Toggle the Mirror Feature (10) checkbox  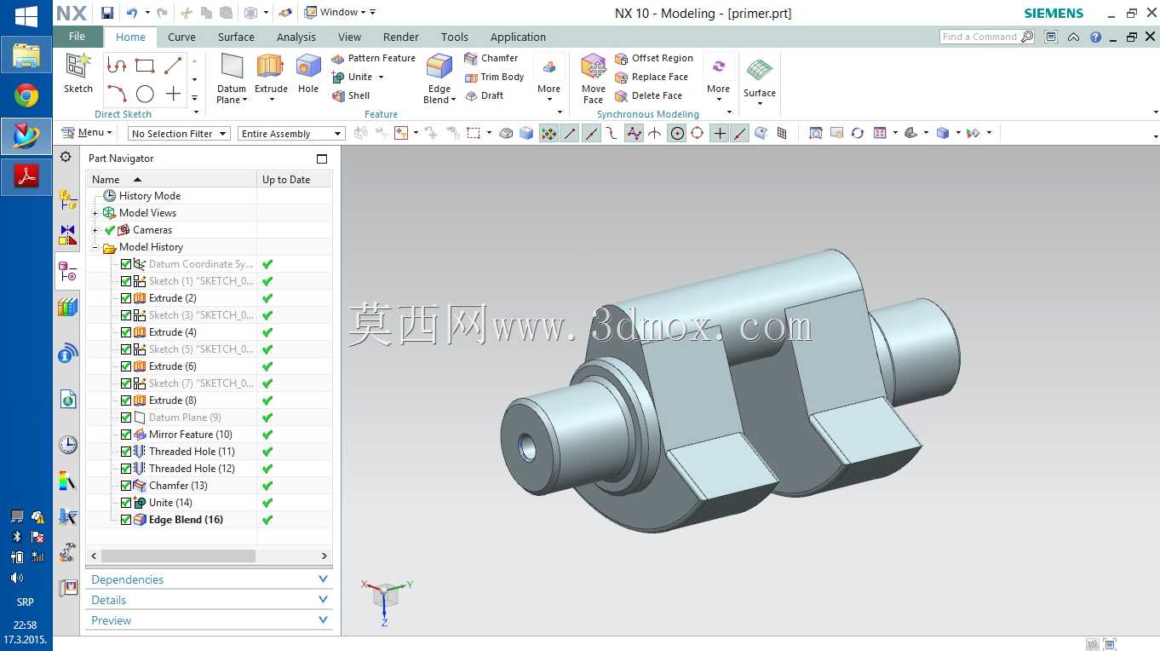126,435
